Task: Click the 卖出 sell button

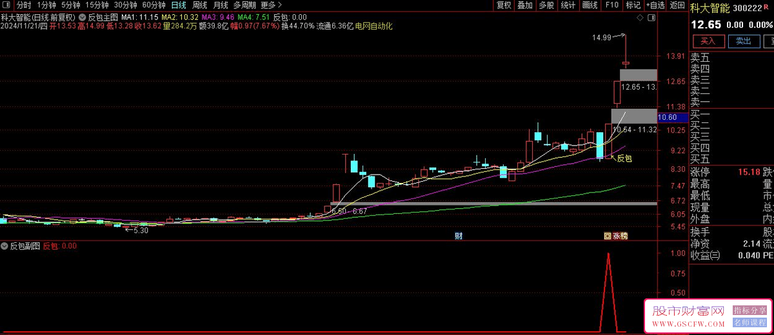Action: [x=743, y=41]
